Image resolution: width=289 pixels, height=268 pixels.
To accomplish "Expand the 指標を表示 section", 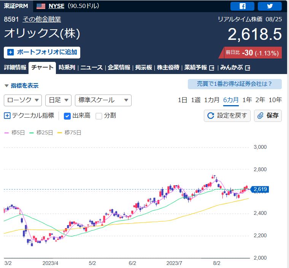I will [x=22, y=85].
